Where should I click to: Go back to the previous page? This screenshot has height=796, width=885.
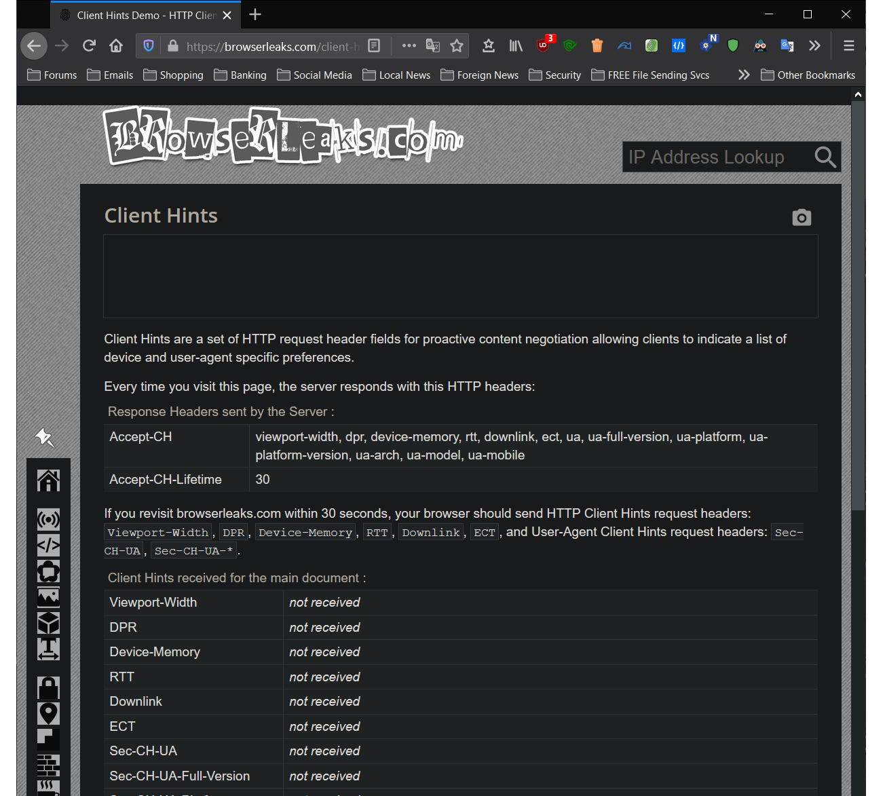(x=34, y=46)
